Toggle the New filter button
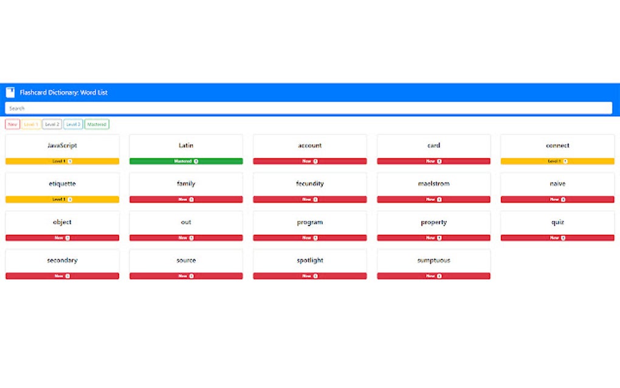Viewport: 620px width, 388px height. tap(13, 124)
